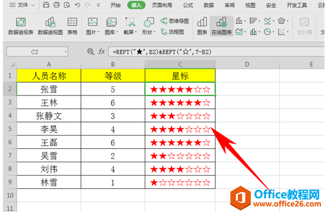
Task: Click the 图表 chart icon
Action: point(202,26)
